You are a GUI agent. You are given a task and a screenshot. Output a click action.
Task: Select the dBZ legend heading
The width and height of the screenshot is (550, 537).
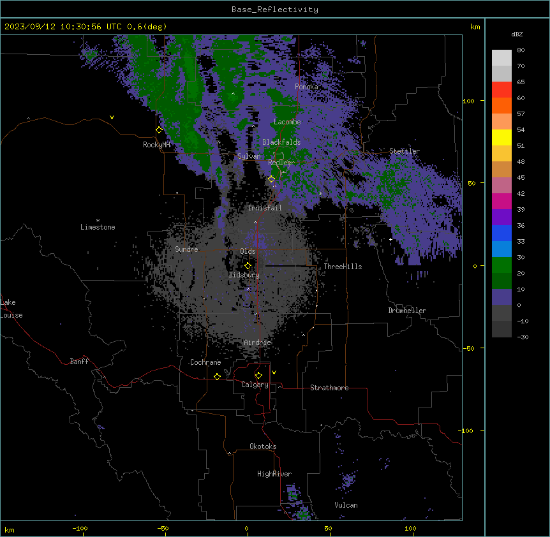point(517,34)
